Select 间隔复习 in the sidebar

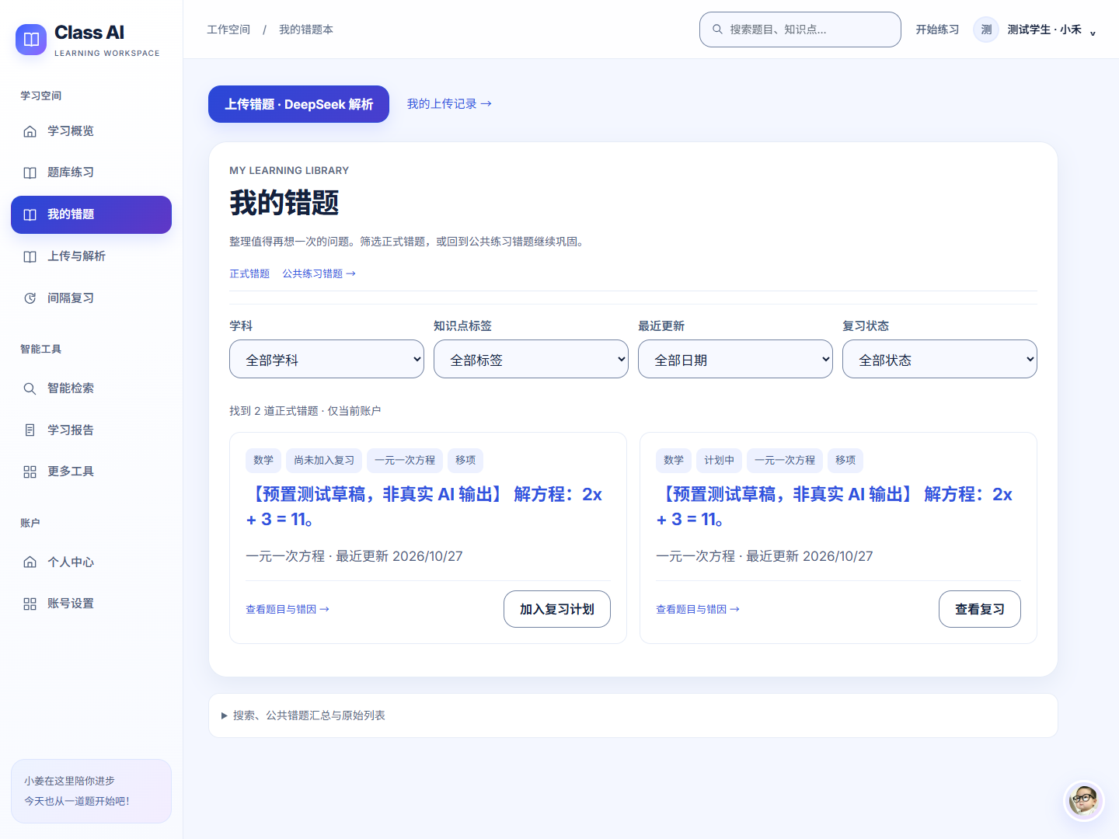click(x=91, y=298)
